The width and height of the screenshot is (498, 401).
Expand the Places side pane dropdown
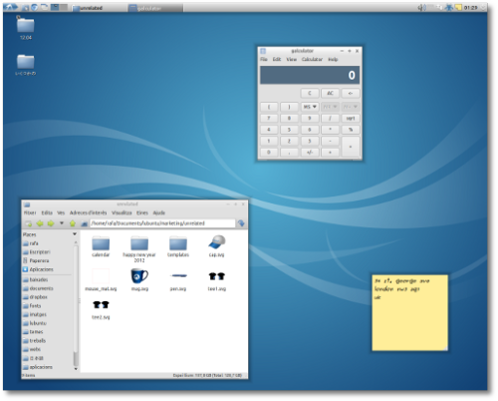(75, 234)
